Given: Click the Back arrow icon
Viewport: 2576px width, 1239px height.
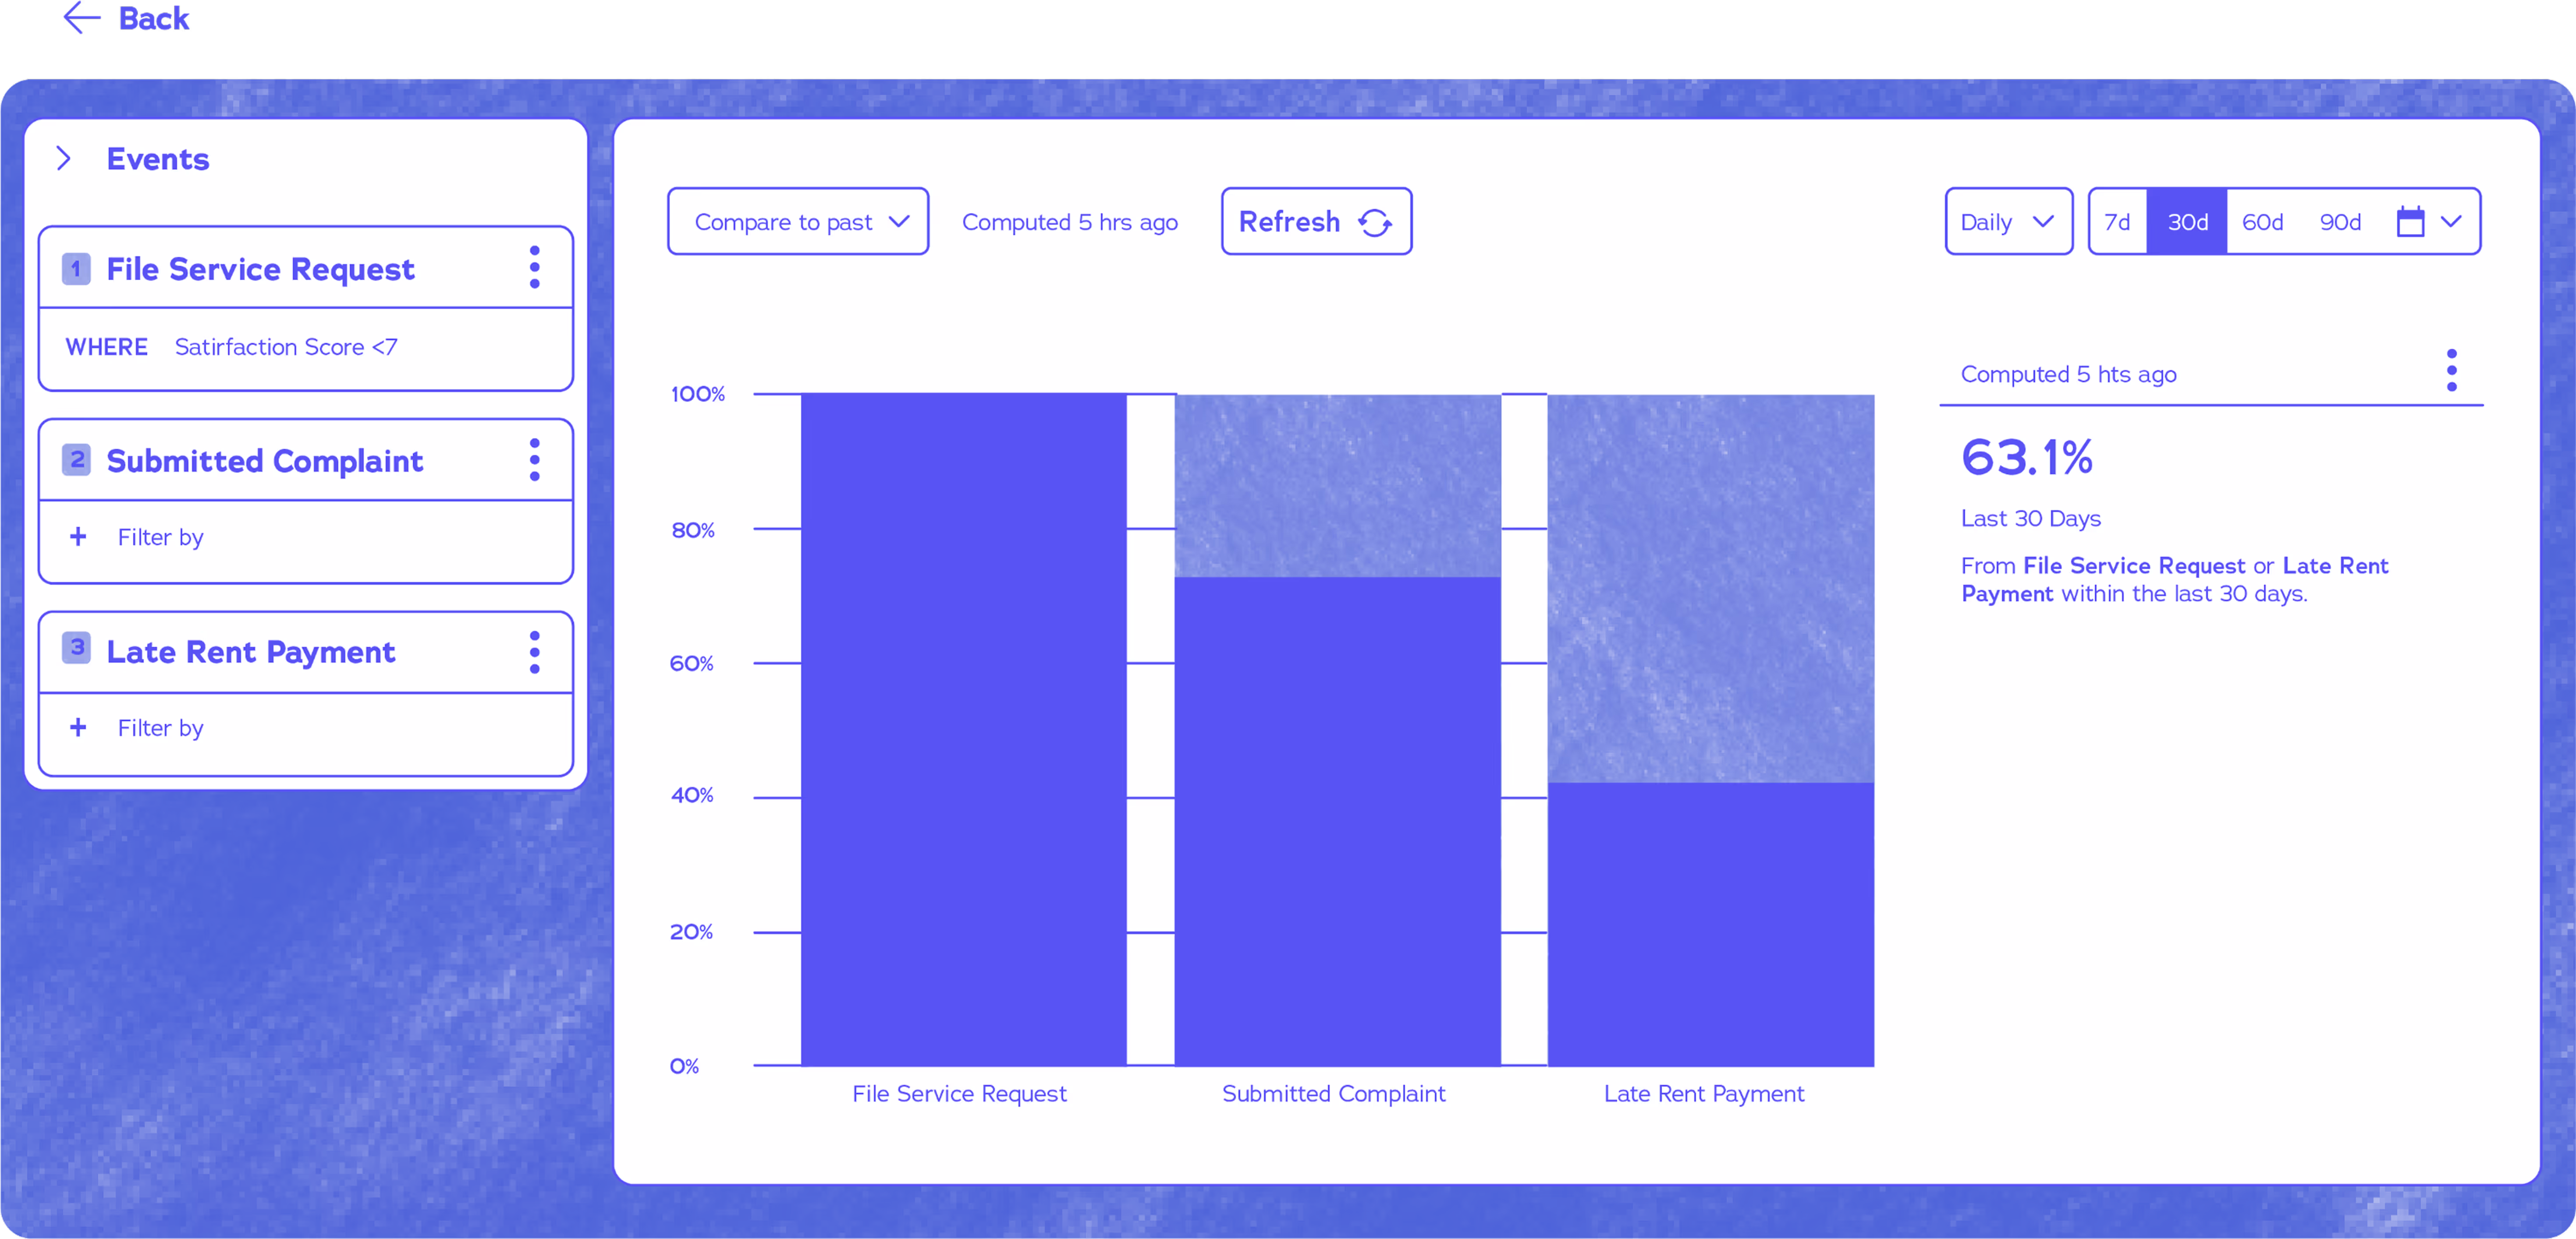Looking at the screenshot, I should coord(81,18).
